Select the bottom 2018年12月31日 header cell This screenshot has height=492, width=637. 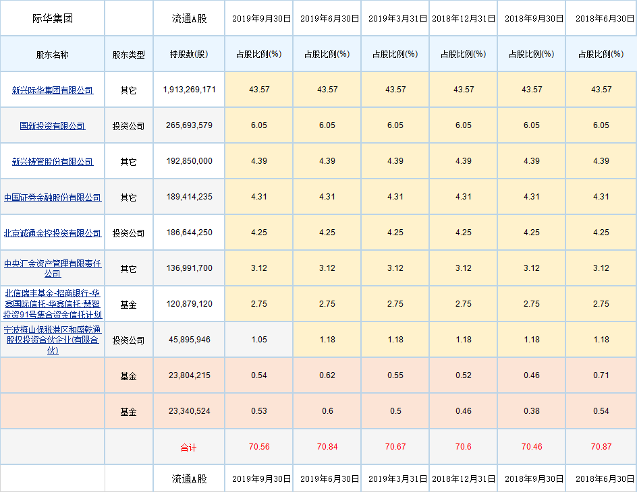(x=464, y=479)
